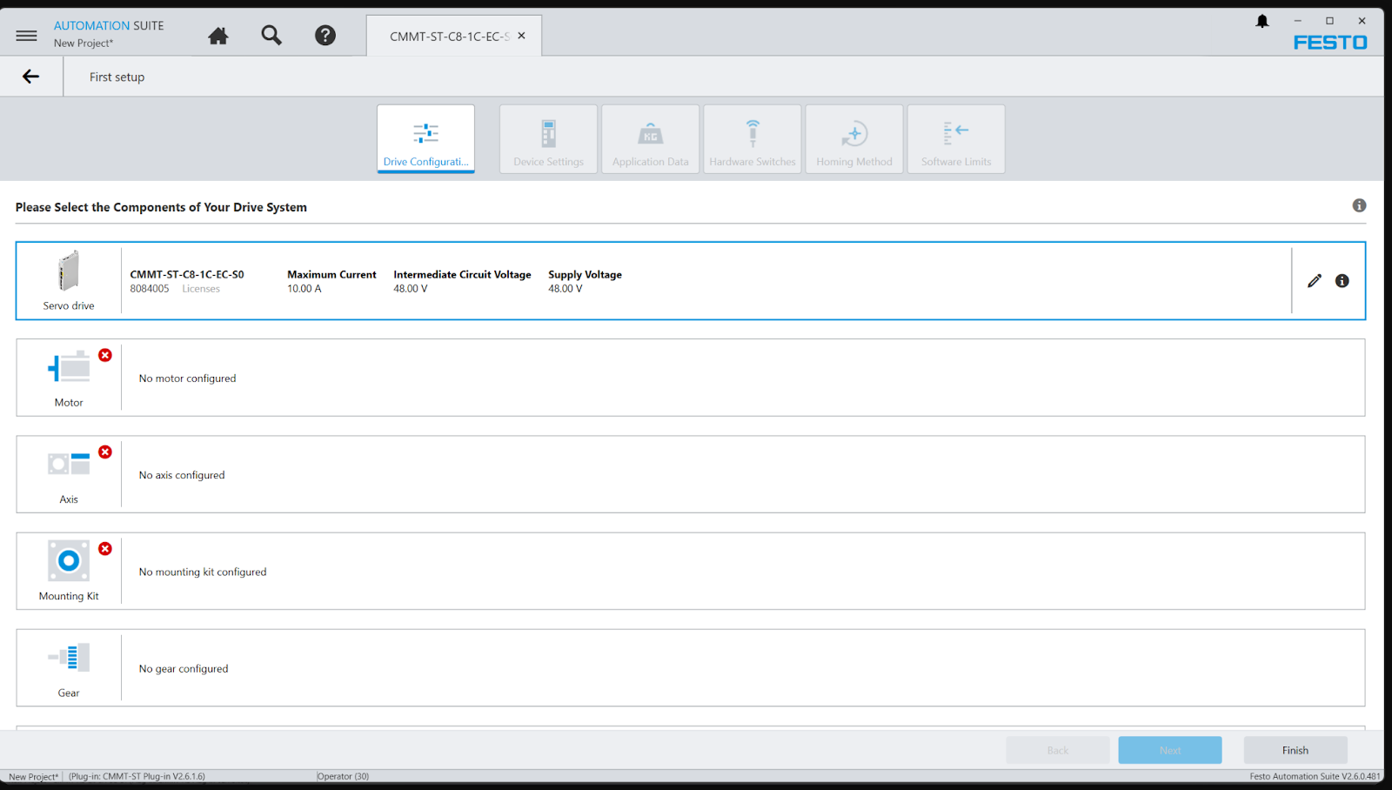Screen dimensions: 1392x790
Task: Select the 'No mounting kit configured' row
Action: 691,572
